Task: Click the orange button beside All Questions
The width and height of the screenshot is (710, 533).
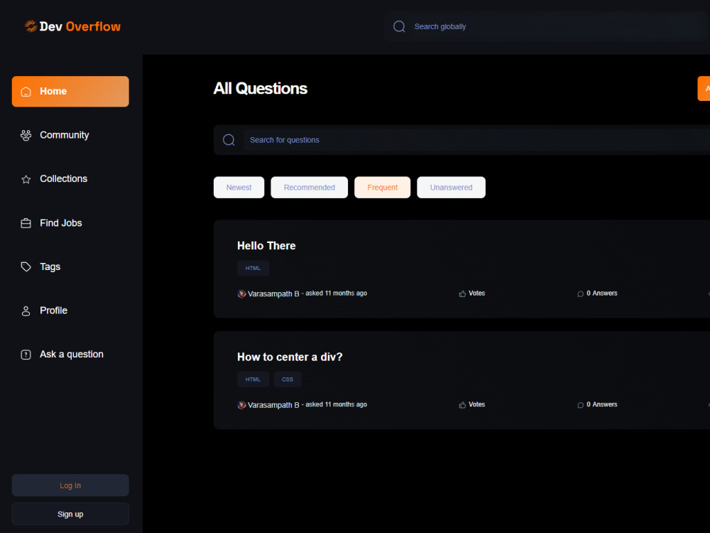Action: click(x=704, y=88)
